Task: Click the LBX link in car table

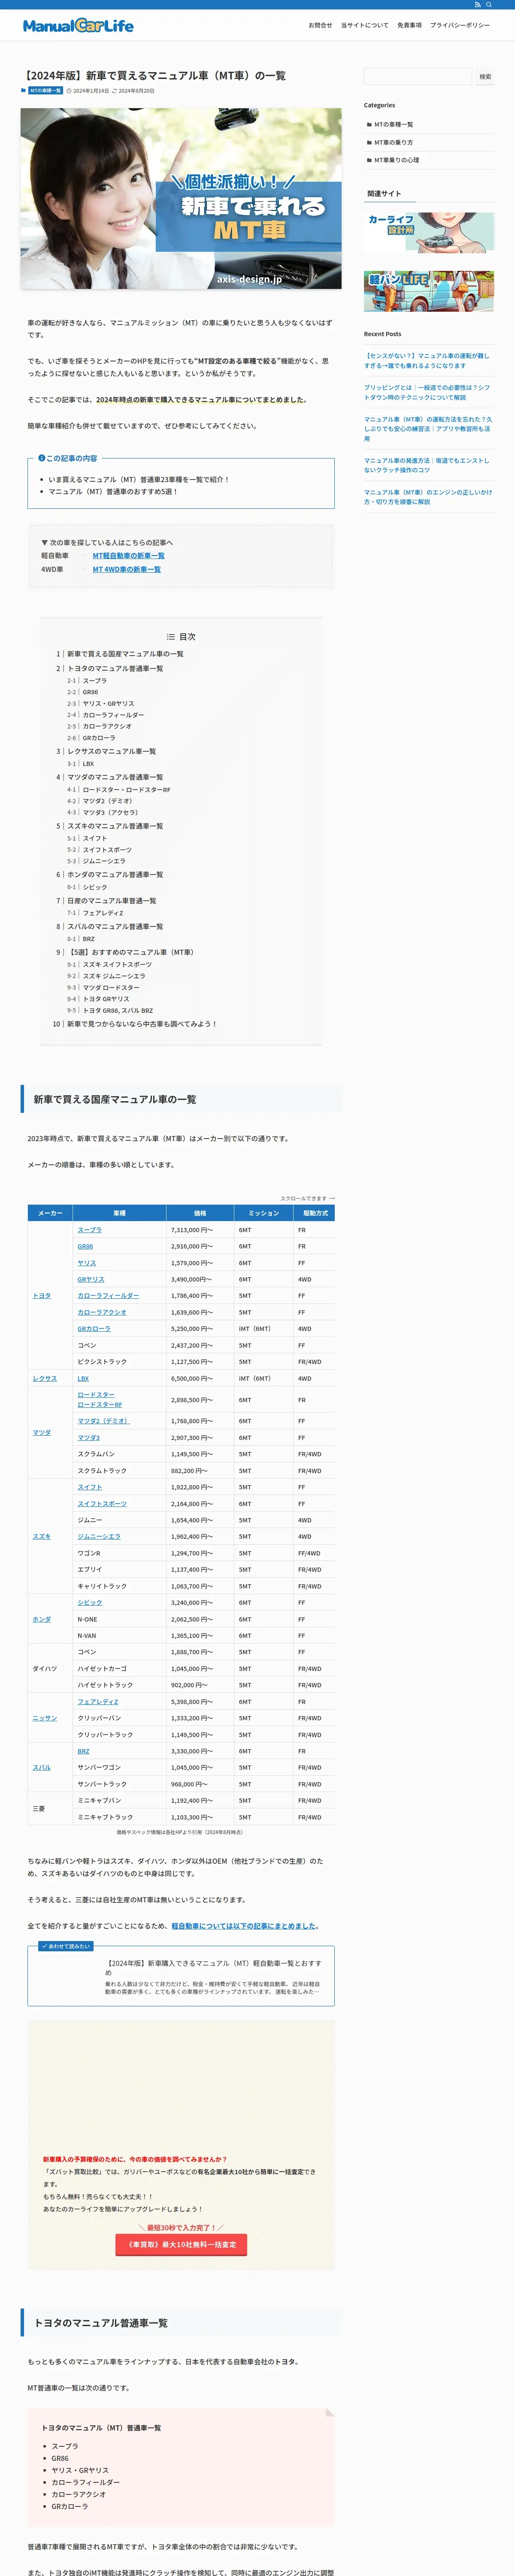Action: click(83, 1379)
